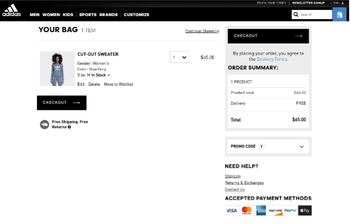Screen dimensions: 351x224
Task: Open the Women menu
Action: coord(51,15)
